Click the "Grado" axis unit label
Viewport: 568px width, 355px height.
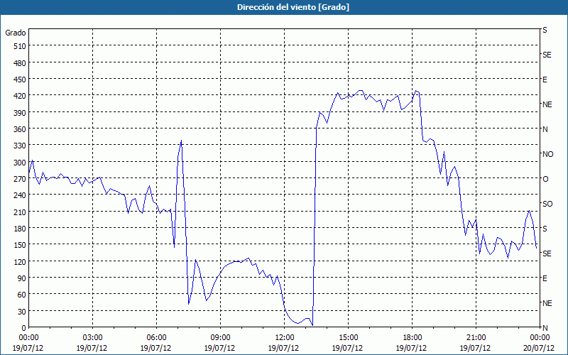pyautogui.click(x=16, y=33)
